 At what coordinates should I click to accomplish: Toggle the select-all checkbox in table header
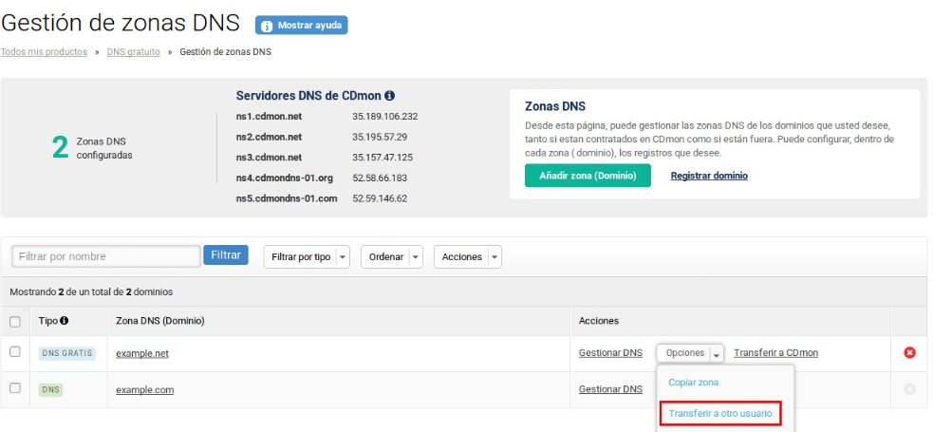tap(15, 322)
